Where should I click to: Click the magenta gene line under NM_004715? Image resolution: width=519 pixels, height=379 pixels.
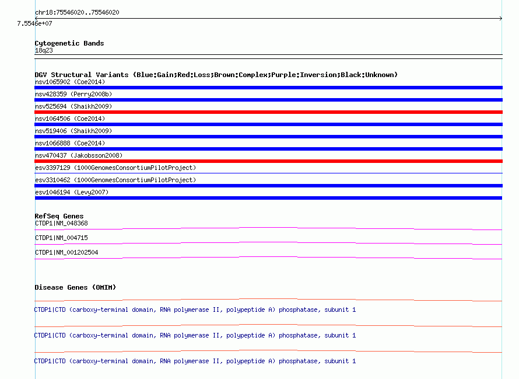(268, 243)
